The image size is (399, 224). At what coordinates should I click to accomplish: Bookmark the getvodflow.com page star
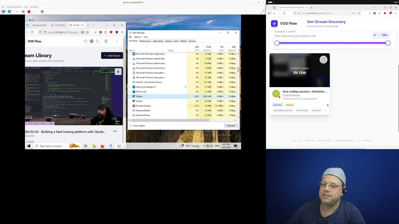click(359, 13)
